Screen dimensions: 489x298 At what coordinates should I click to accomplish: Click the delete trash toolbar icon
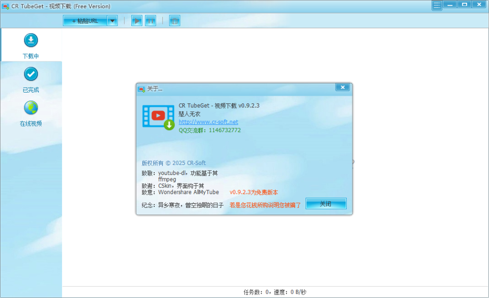tap(175, 21)
